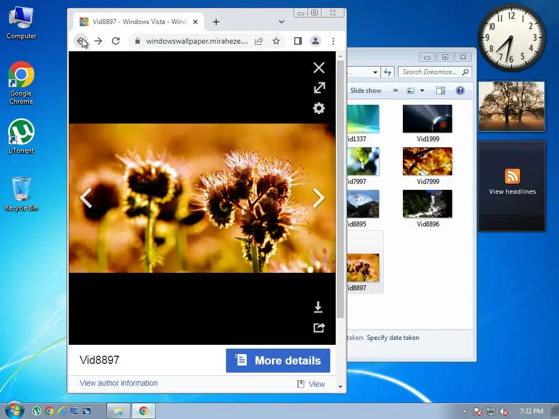
Task: Click the taskbar clock 7:32 PM
Action: 531,411
